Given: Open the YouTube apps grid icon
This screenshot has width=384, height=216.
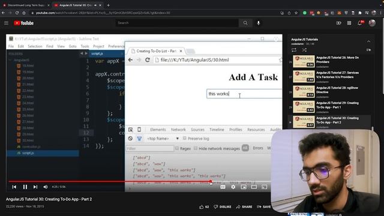Looking at the screenshot, I should pyautogui.click(x=349, y=23).
